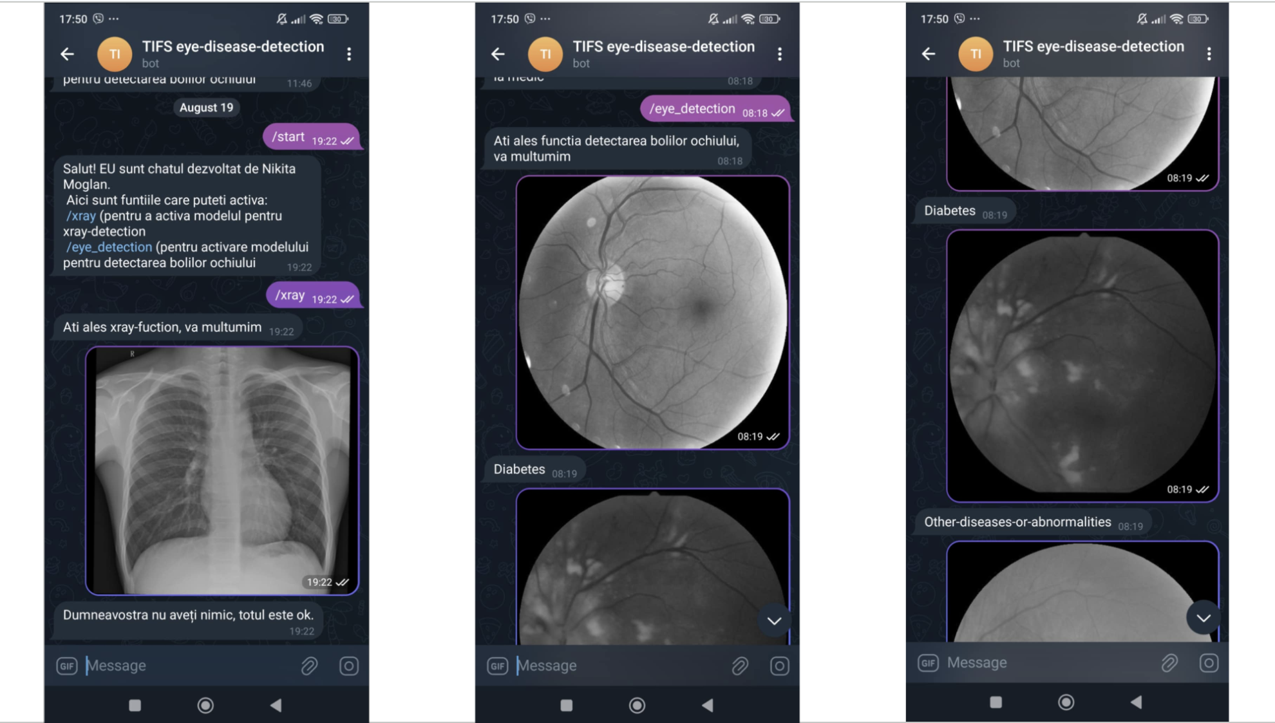Tap paperclip attach icon in middle phone

tap(740, 665)
